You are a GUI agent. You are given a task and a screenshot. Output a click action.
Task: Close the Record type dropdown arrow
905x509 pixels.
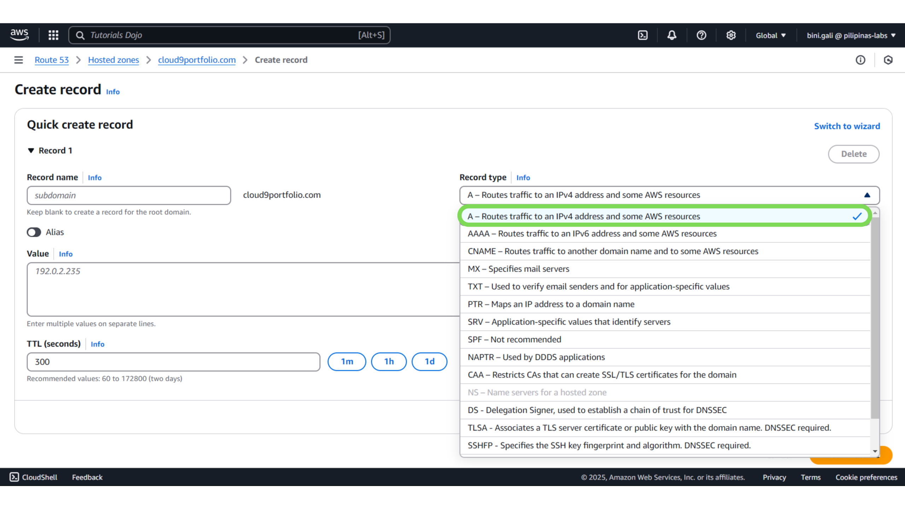point(867,195)
